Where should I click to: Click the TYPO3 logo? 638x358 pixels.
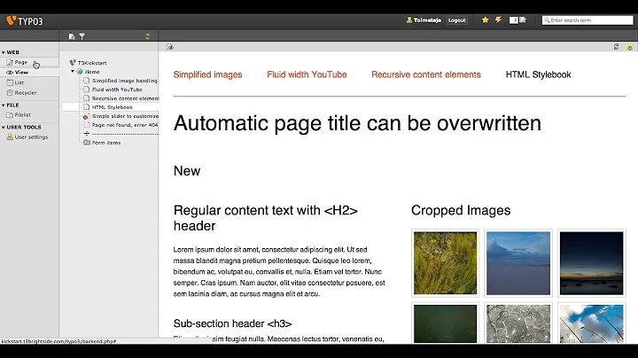(25, 20)
